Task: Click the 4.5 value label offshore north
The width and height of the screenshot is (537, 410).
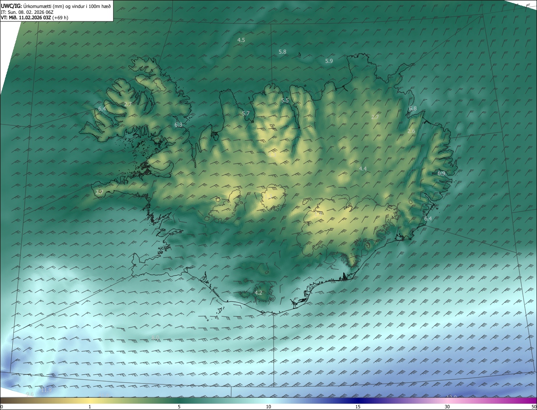Action: coord(241,40)
